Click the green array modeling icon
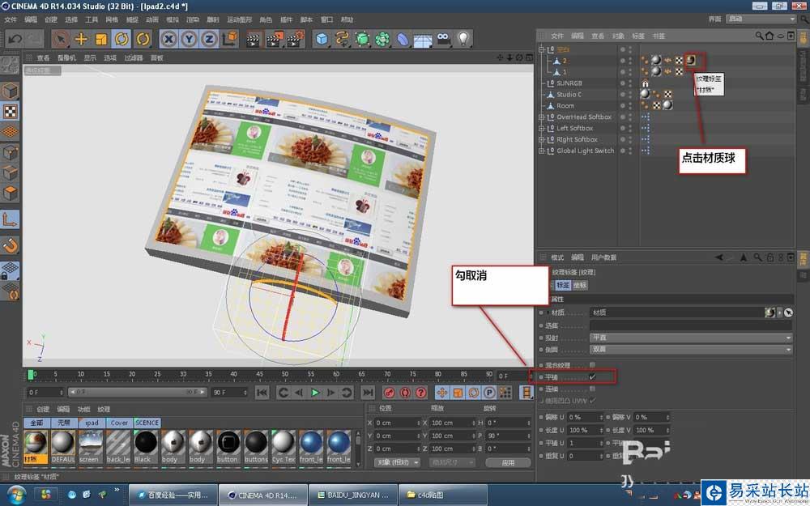This screenshot has width=810, height=506. [383, 39]
